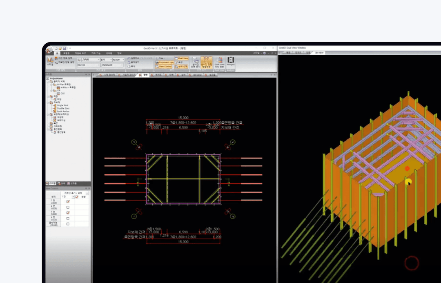This screenshot has height=283, width=441.
Task: Toggle the View Control ribbon button
Action: click(x=163, y=67)
